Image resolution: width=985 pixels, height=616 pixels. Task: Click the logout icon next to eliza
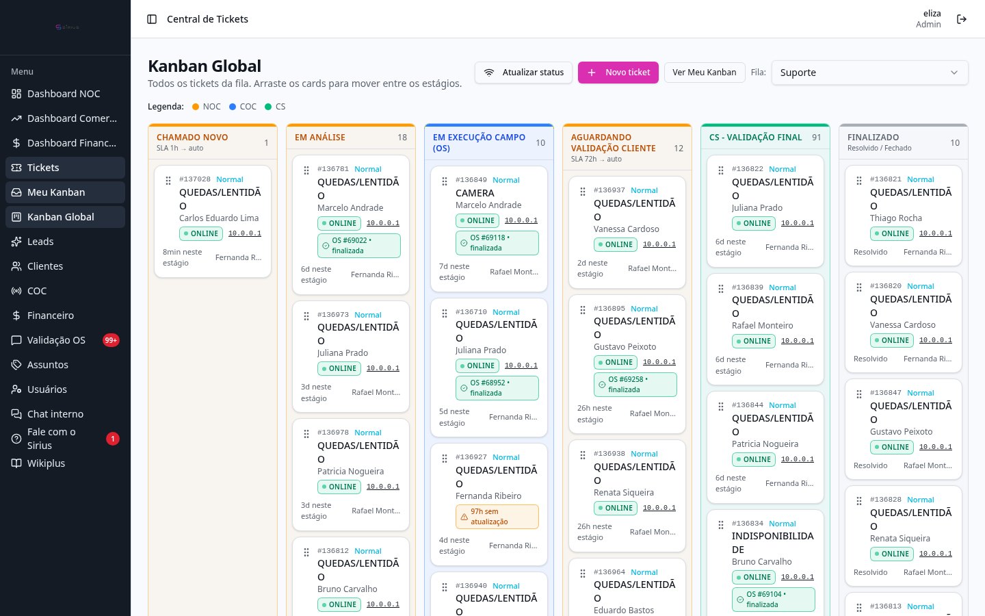click(962, 19)
